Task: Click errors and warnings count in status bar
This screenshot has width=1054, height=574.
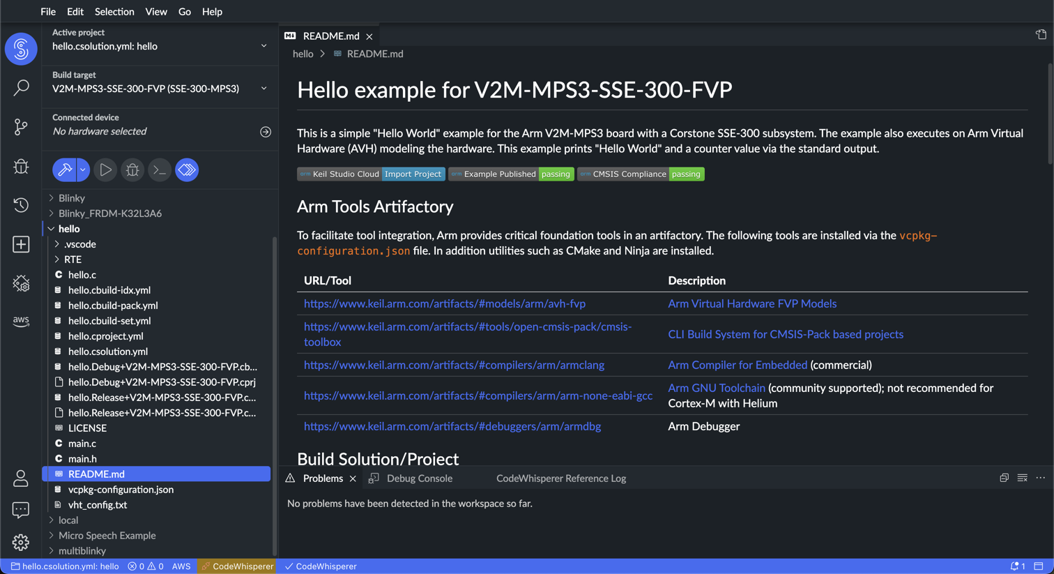Action: tap(145, 566)
